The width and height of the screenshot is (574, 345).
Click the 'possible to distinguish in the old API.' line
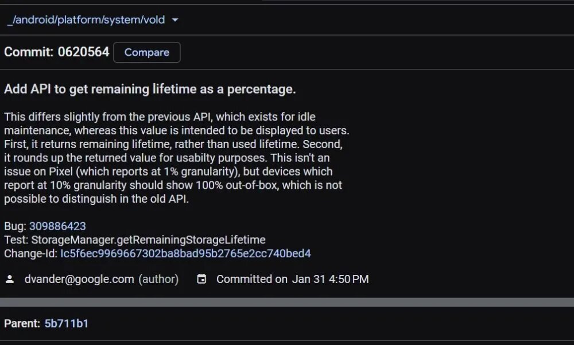[x=96, y=199]
